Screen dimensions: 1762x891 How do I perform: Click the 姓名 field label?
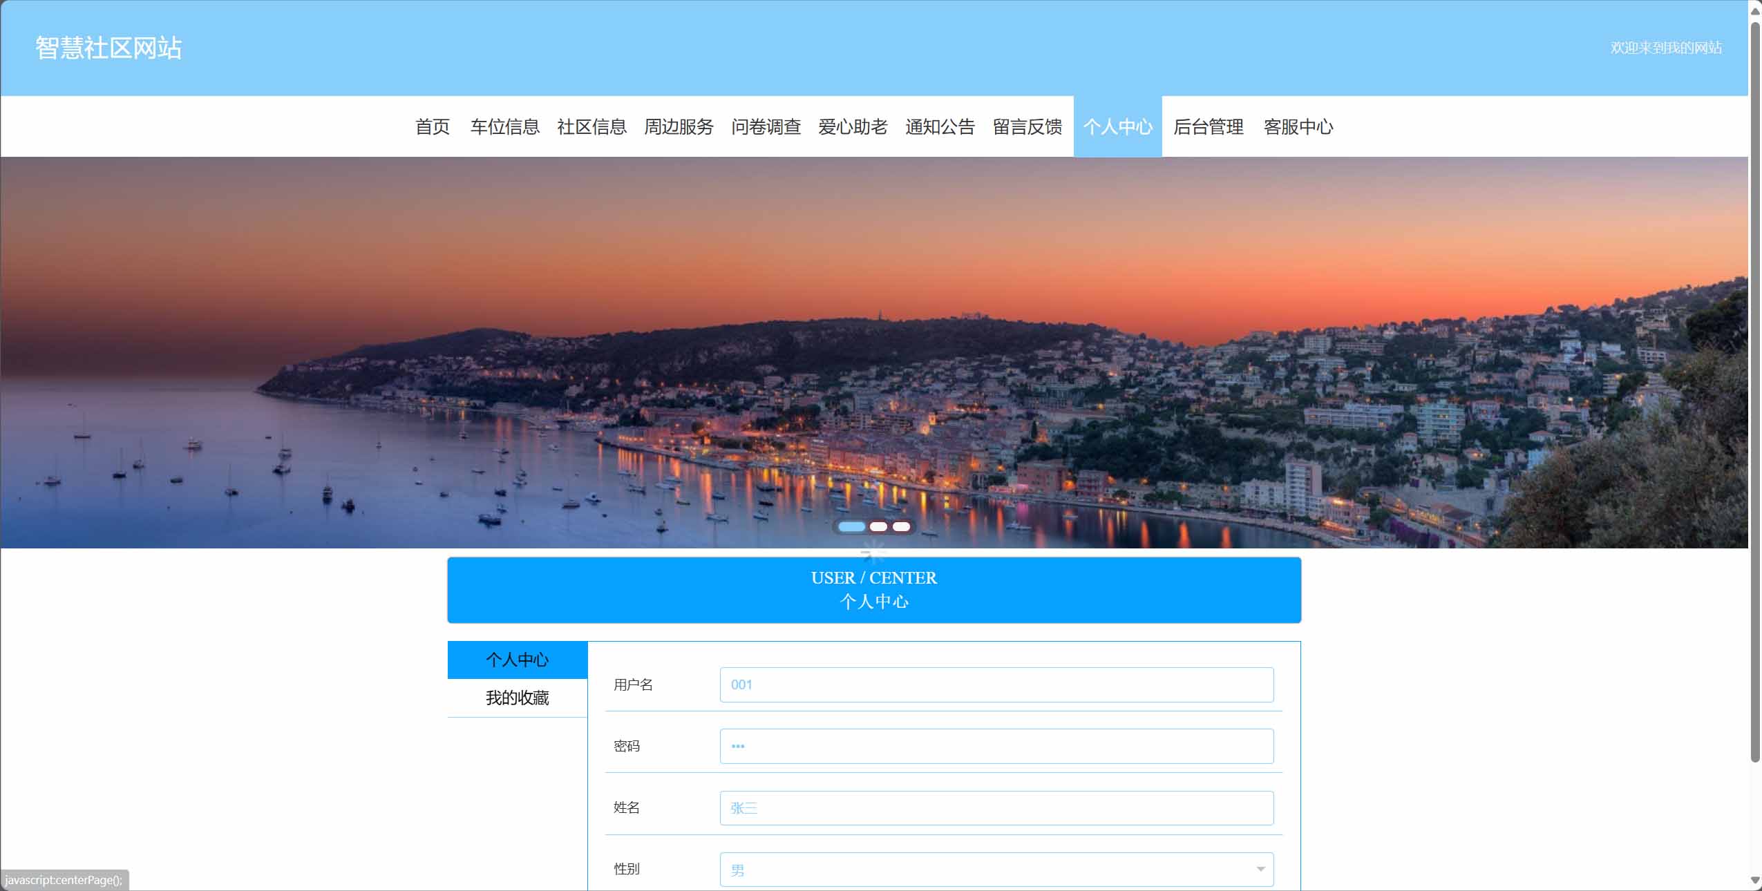(x=627, y=807)
